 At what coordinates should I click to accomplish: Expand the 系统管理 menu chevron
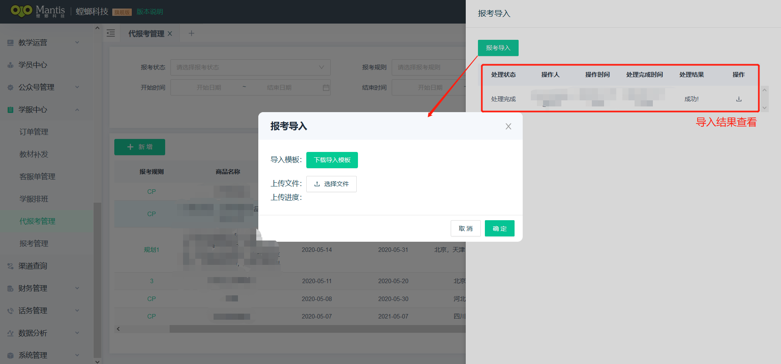click(77, 355)
